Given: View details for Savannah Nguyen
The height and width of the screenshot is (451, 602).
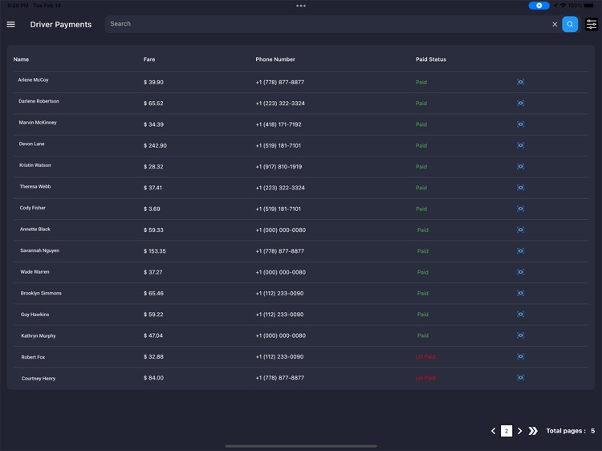Looking at the screenshot, I should click(x=520, y=250).
